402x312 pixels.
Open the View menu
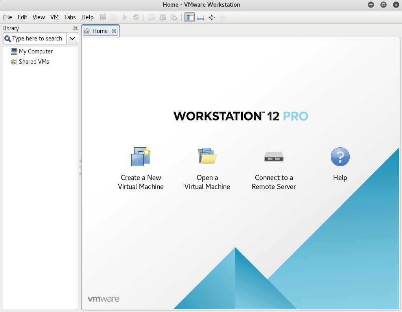point(39,17)
